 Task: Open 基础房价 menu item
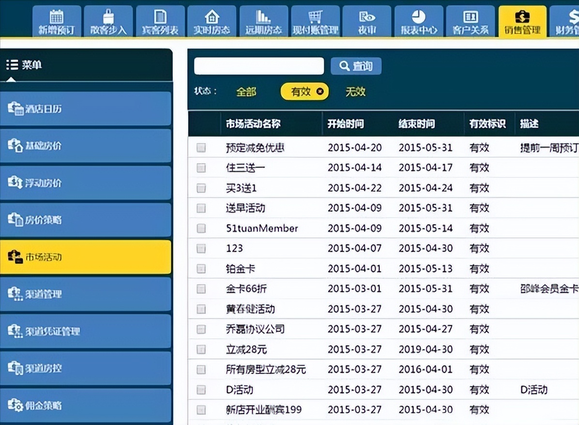pyautogui.click(x=86, y=146)
